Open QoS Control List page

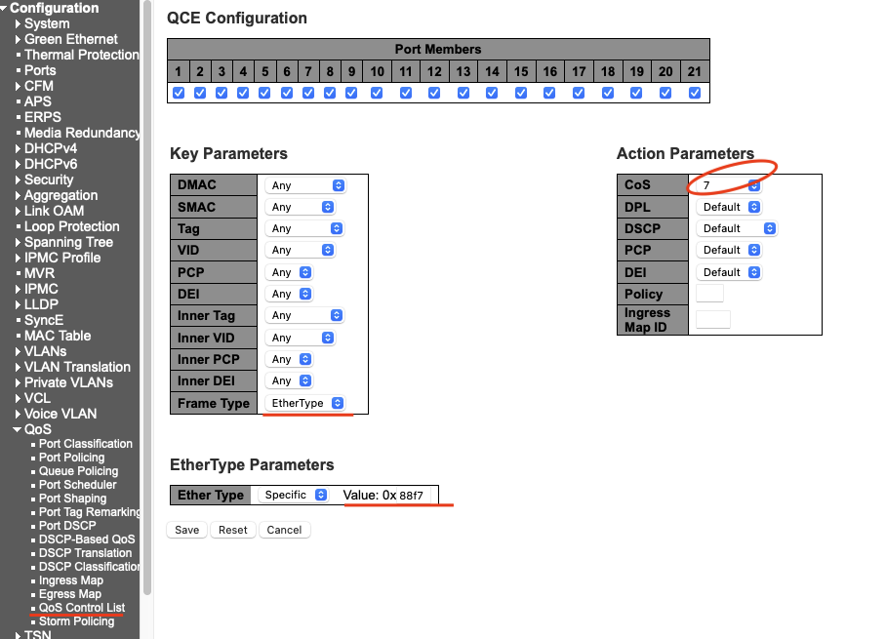[x=82, y=608]
